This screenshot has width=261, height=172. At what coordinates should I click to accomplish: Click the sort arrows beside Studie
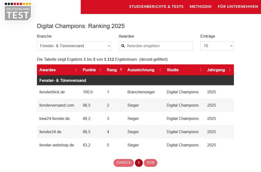(201, 70)
